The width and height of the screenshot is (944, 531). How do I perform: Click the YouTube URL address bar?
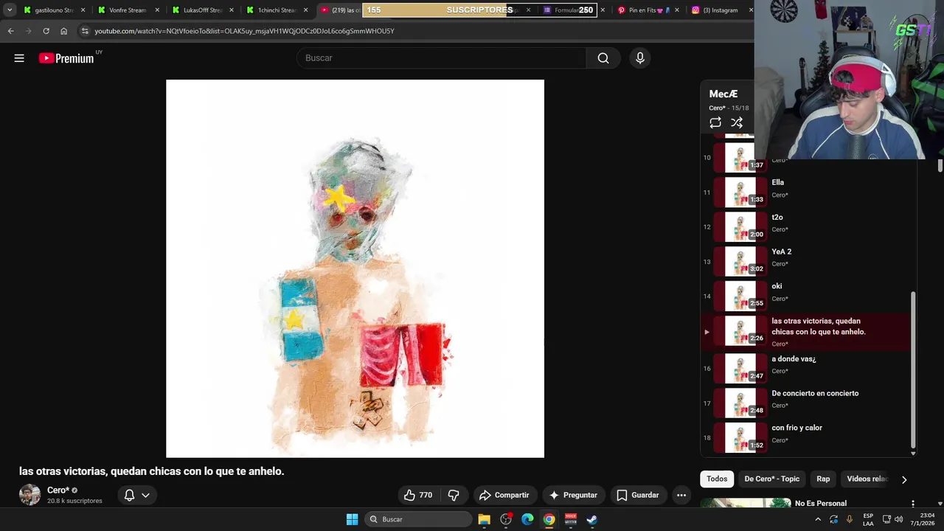click(x=244, y=31)
